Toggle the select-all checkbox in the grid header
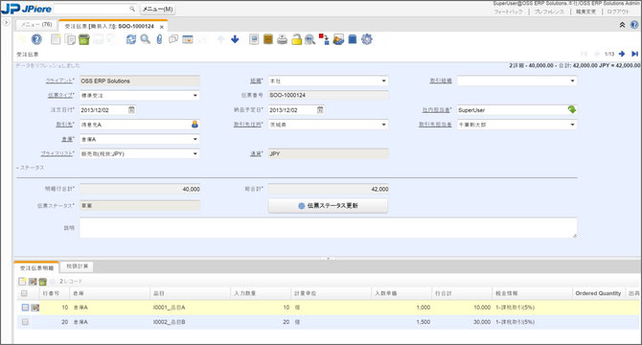The height and width of the screenshot is (345, 642). 24,293
